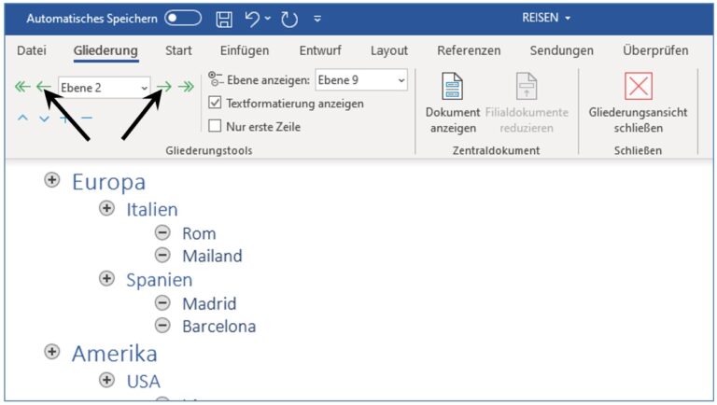The width and height of the screenshot is (717, 405).
Task: Switch to the Referenzen tab
Action: (x=469, y=50)
